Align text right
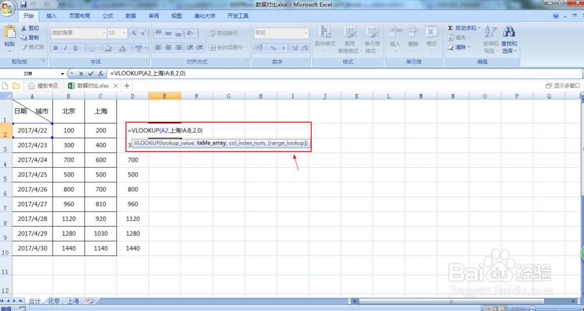The height and width of the screenshot is (311, 584). tap(178, 47)
